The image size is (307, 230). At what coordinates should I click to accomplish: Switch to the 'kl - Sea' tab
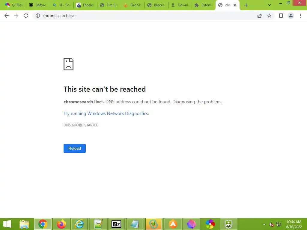click(62, 5)
